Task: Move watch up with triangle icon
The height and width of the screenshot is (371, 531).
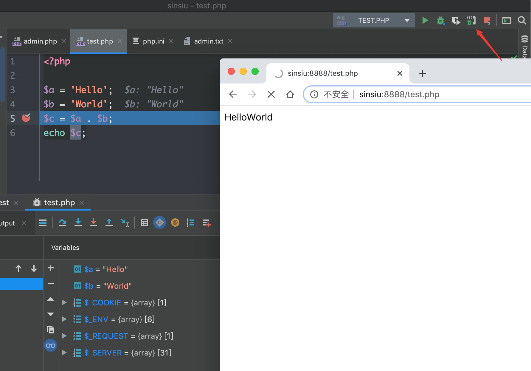Action: coord(51,299)
